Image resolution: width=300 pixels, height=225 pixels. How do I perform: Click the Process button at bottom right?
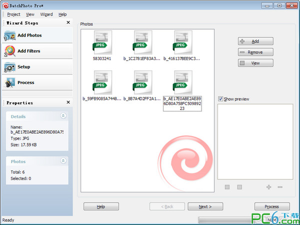pyautogui.click(x=272, y=206)
